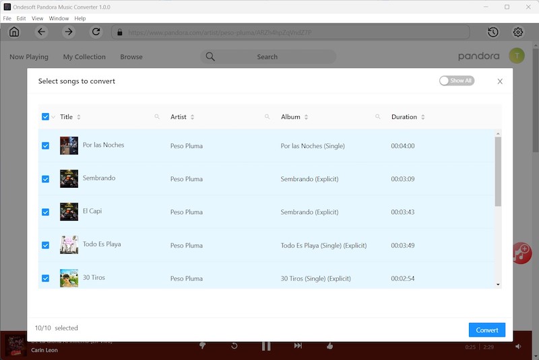Navigate back with the left arrow

pyautogui.click(x=41, y=32)
